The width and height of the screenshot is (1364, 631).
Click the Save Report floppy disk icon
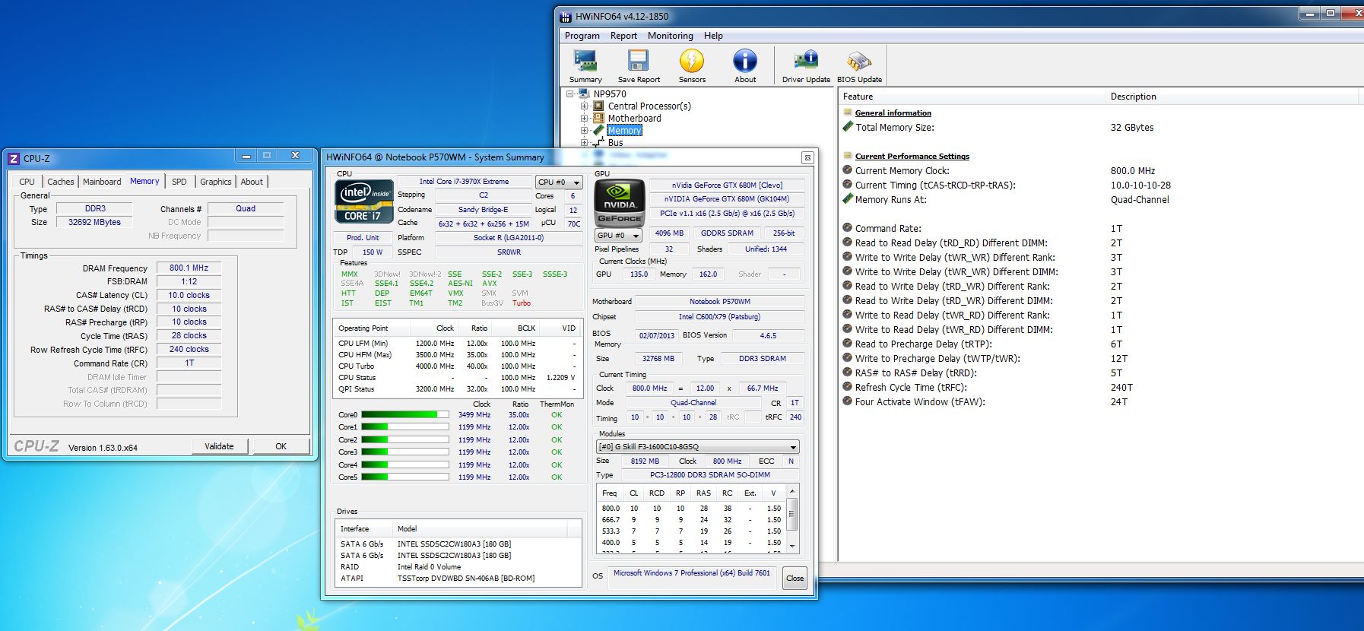tap(638, 61)
